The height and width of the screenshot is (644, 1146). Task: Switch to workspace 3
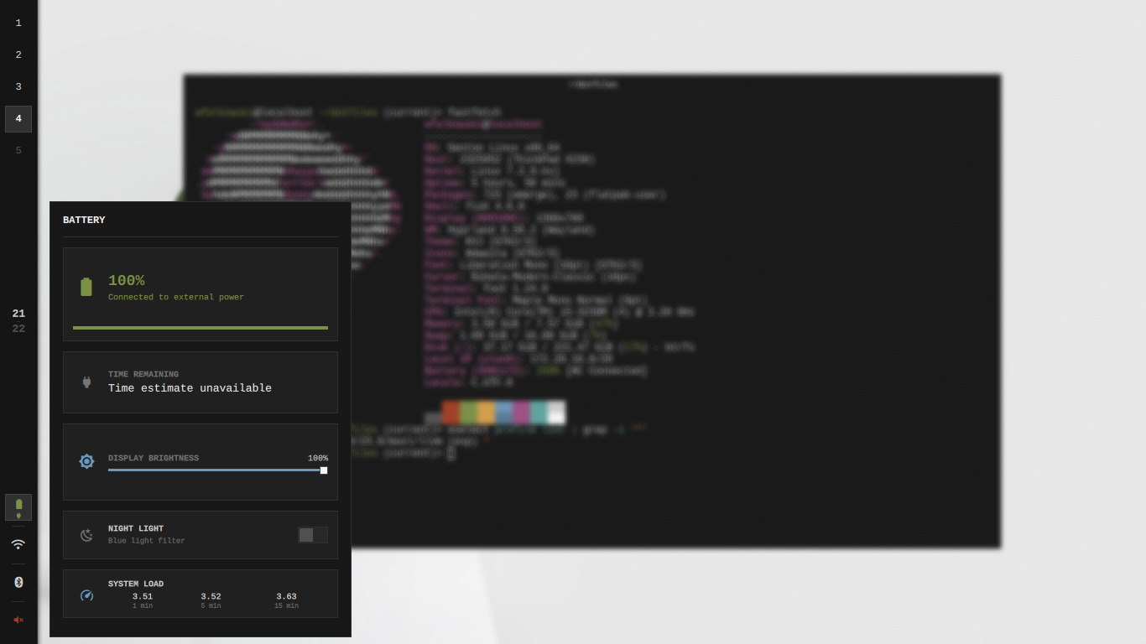coord(18,87)
